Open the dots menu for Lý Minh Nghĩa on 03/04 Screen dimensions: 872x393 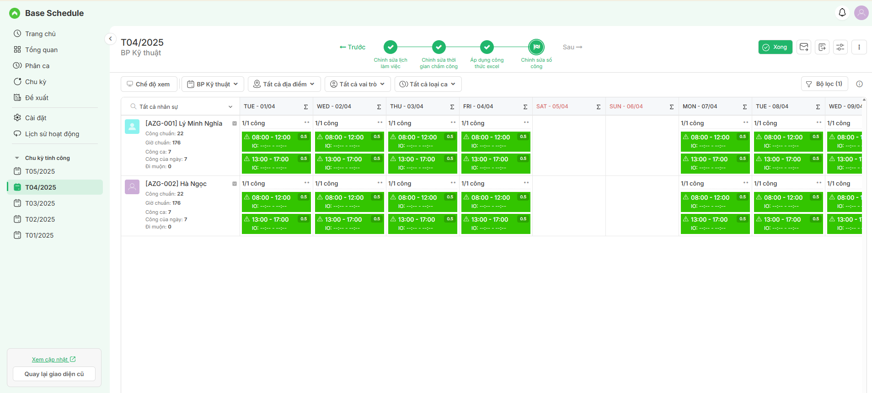coord(453,122)
